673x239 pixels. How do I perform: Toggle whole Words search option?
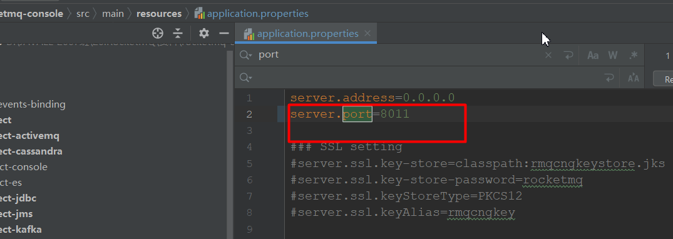tap(613, 55)
